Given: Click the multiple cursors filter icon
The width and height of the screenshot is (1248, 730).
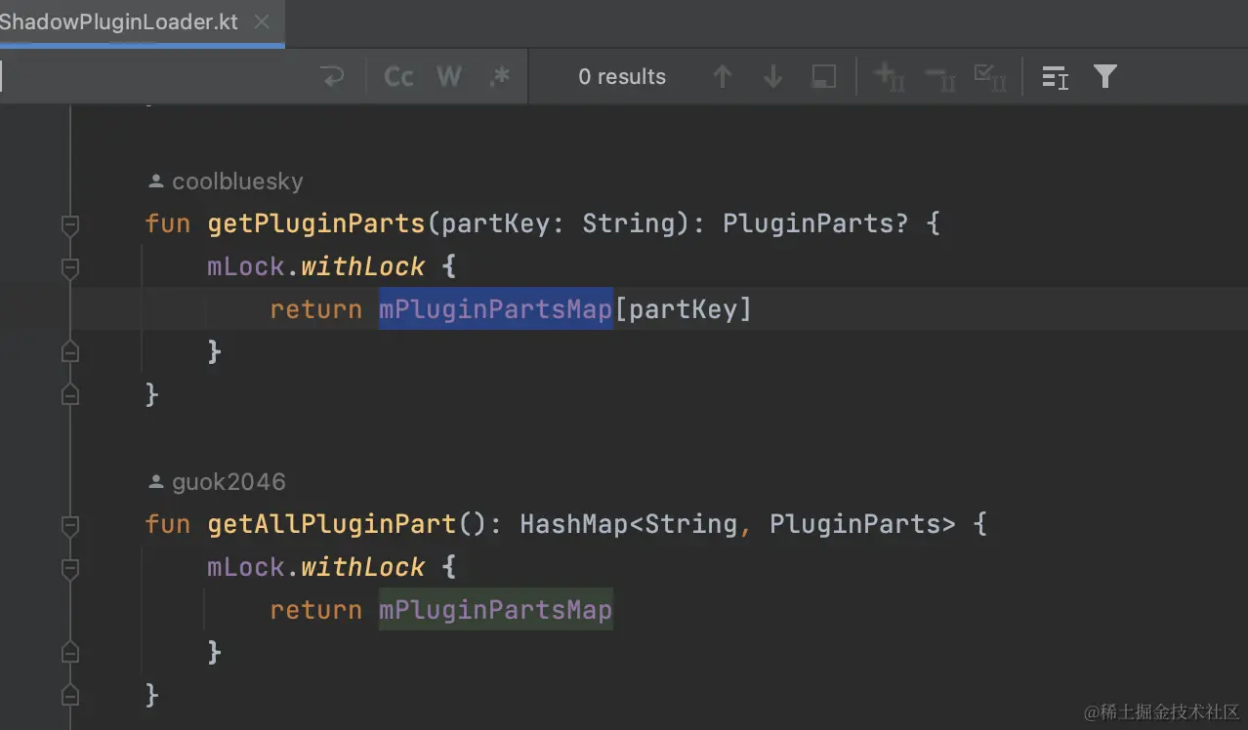Looking at the screenshot, I should (1055, 77).
